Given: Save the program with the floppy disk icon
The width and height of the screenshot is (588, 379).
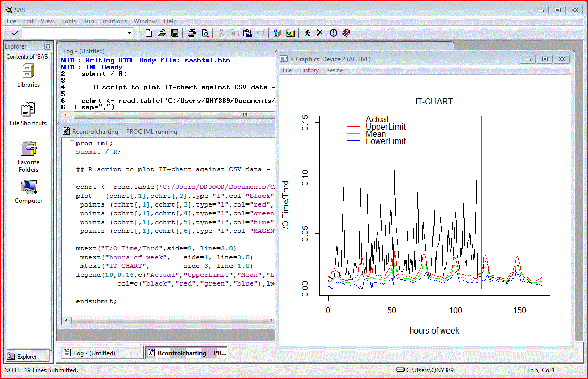Looking at the screenshot, I should tap(176, 33).
